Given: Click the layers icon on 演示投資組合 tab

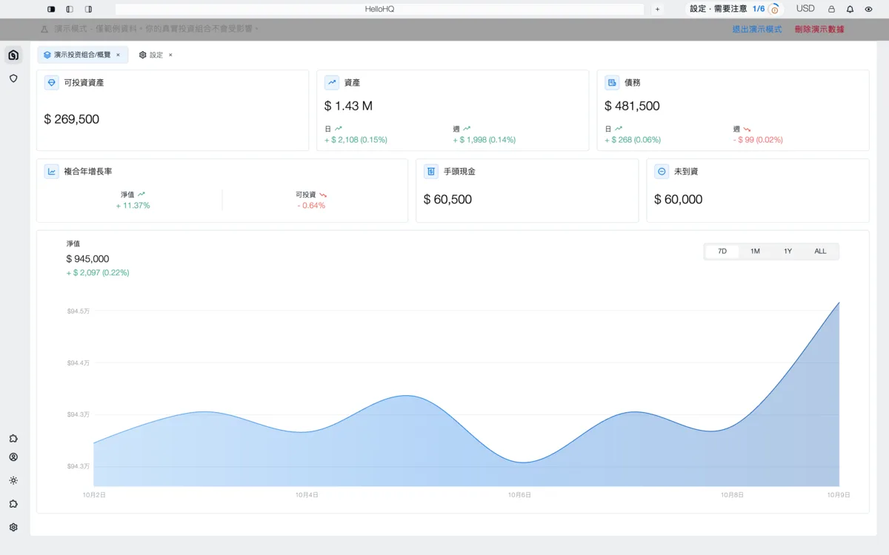Looking at the screenshot, I should [47, 55].
